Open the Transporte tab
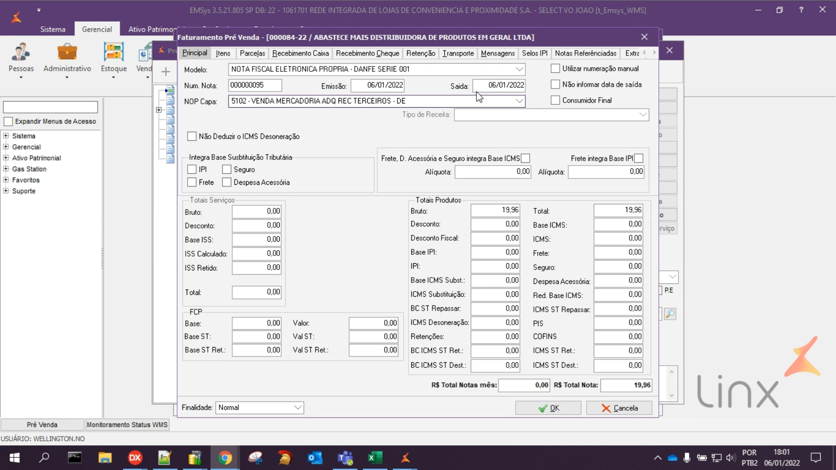Image resolution: width=836 pixels, height=470 pixels. pos(458,54)
